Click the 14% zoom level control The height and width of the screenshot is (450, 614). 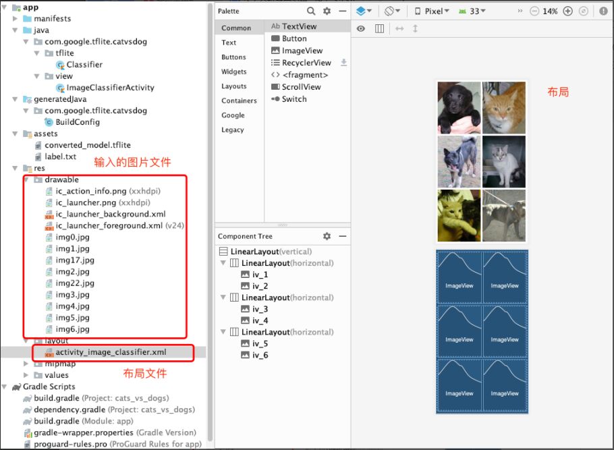click(552, 11)
